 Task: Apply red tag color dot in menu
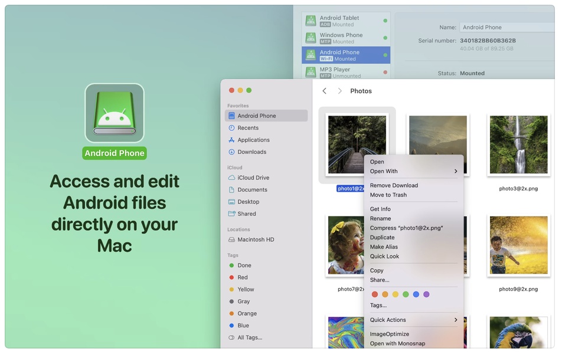point(375,294)
